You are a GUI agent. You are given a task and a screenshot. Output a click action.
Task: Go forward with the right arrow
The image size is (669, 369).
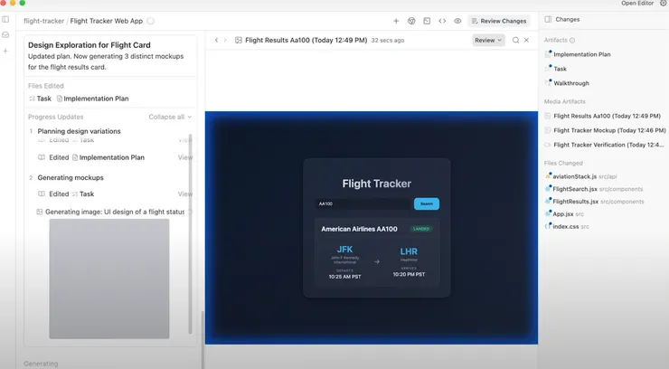tap(225, 40)
